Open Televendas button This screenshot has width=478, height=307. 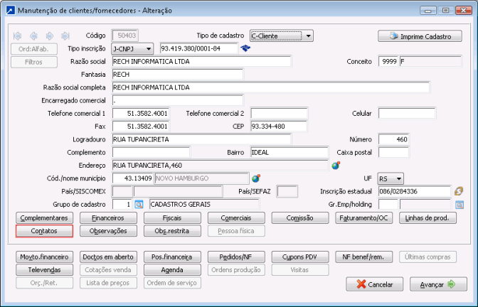click(44, 270)
